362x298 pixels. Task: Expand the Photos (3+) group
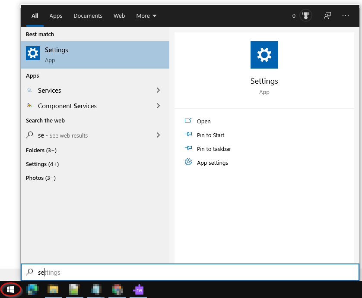pos(41,178)
